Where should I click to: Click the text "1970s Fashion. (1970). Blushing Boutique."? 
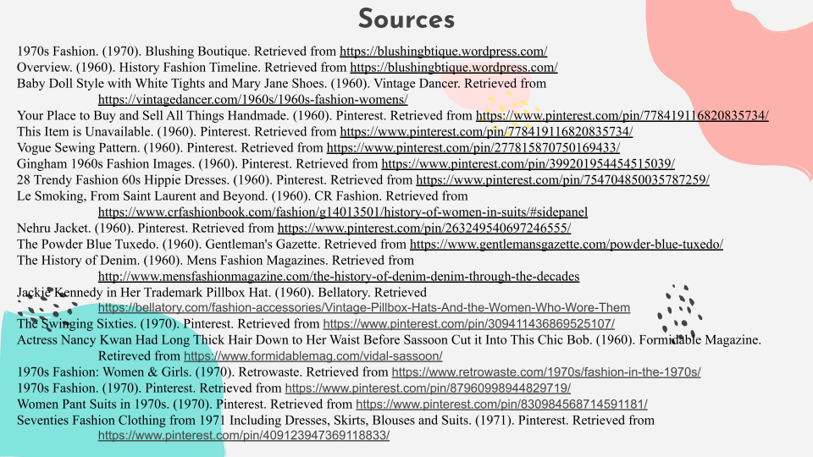[x=133, y=52]
